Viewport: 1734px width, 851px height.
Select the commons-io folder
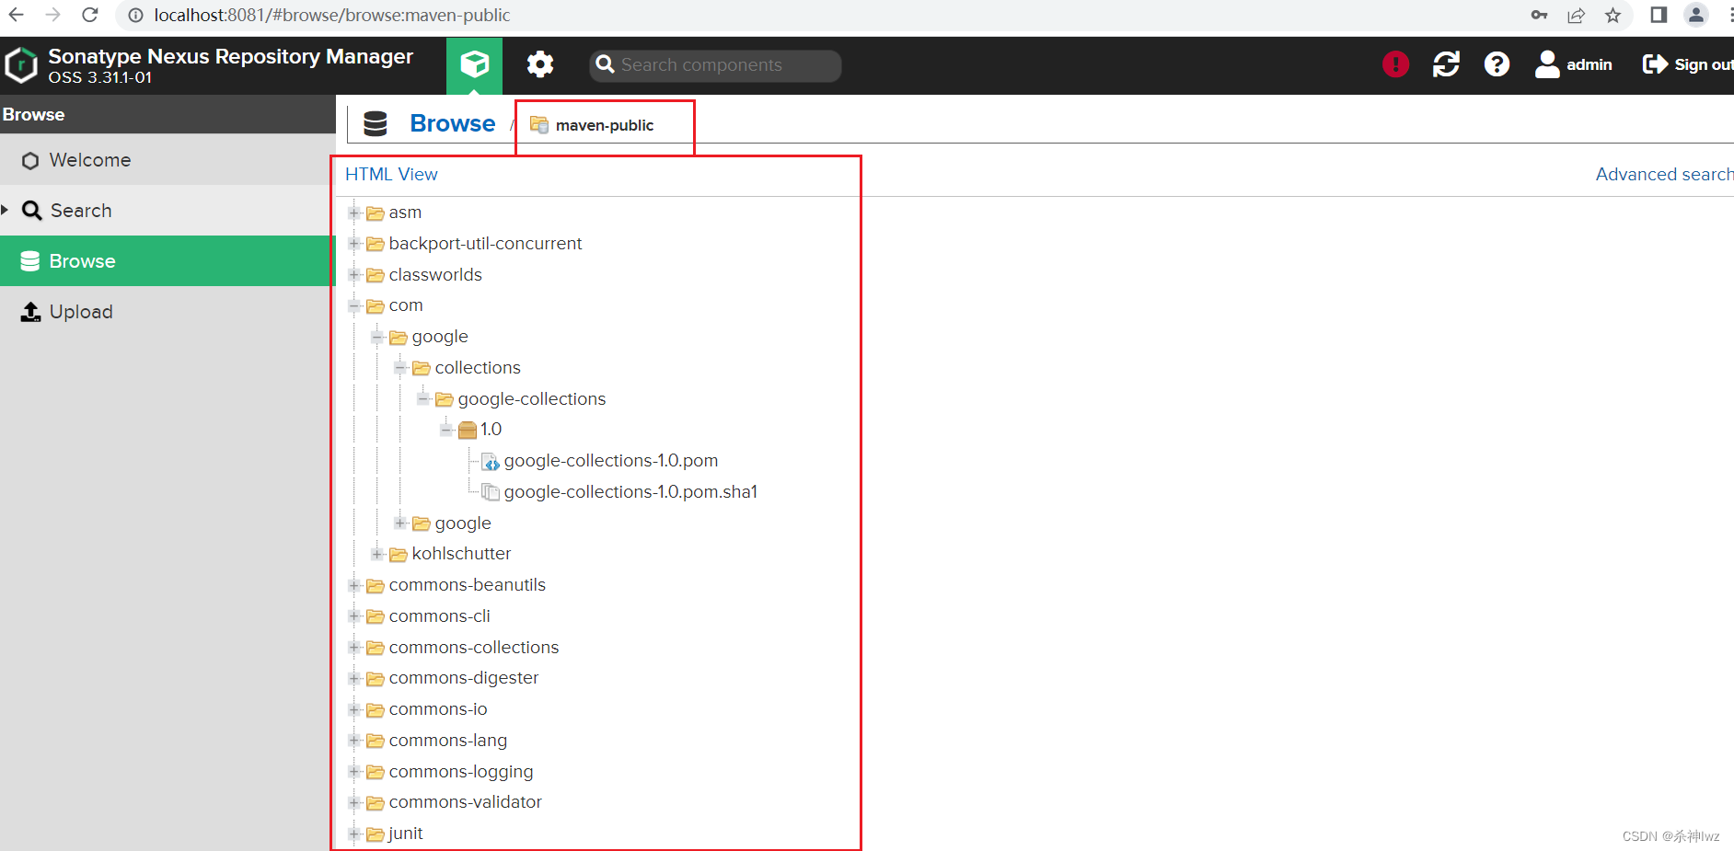tap(438, 709)
